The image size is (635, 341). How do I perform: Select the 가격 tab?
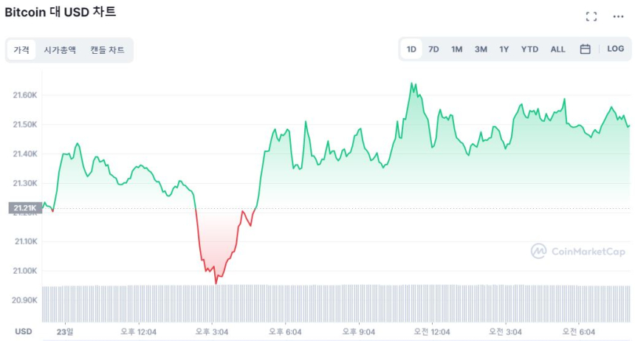(x=21, y=50)
